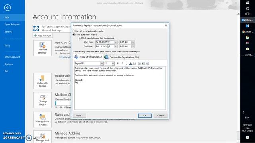Switch to Outside My Organization tab
Screen dimensions: 255x143
[x=122, y=57]
